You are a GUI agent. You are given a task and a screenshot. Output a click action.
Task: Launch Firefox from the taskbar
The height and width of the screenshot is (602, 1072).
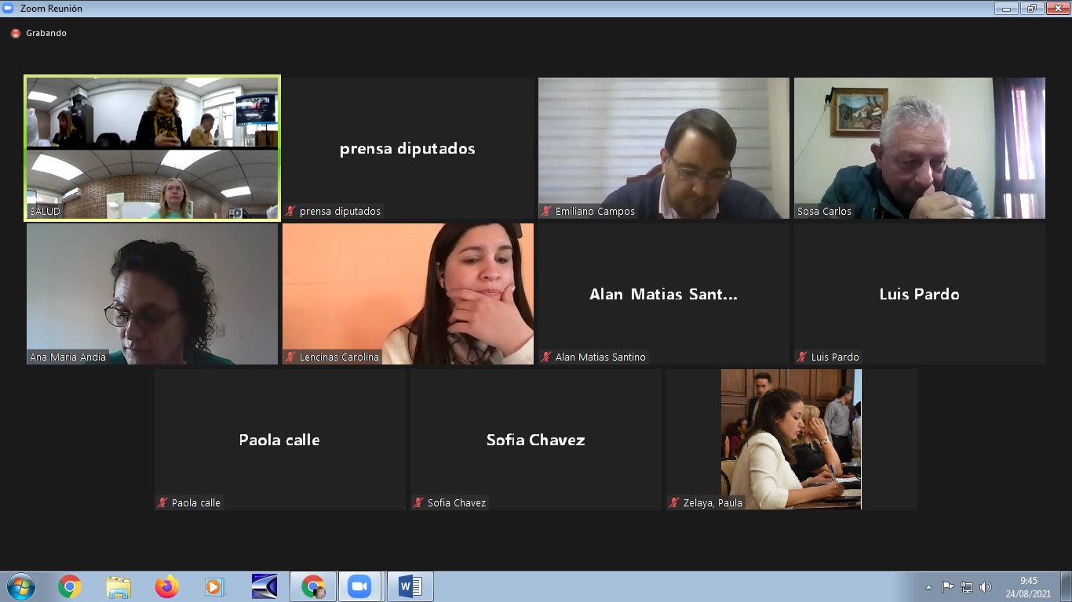(167, 586)
